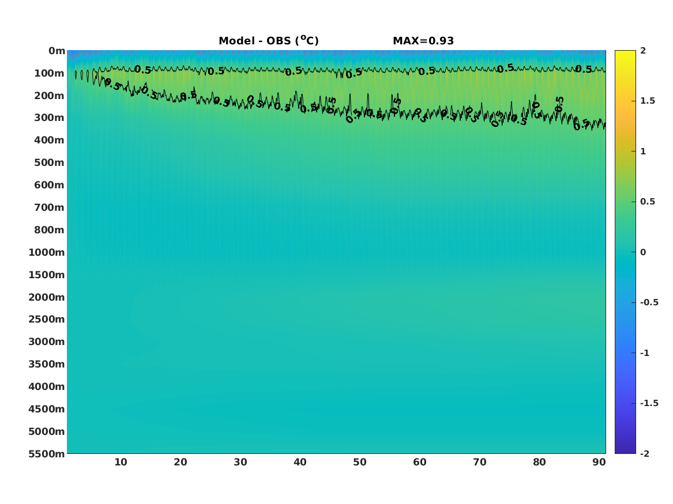Select the '100m' depth axis label
The image size is (673, 504).
[x=50, y=73]
